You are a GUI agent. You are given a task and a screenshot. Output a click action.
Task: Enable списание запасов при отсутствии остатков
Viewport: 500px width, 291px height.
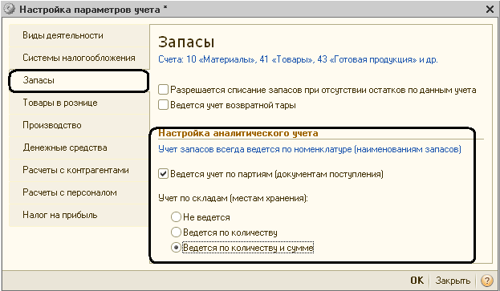coord(163,90)
